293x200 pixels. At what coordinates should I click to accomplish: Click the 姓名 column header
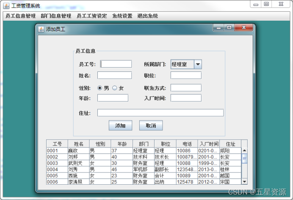tap(79, 144)
